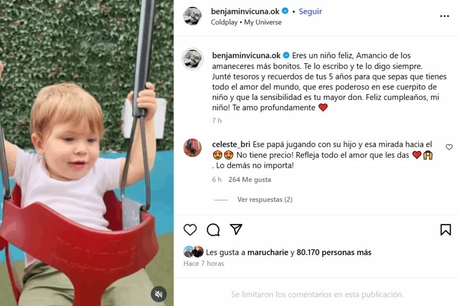Viewport: 458px width, 306px height.
Task: Like the post with the heart icon
Action: (190, 229)
